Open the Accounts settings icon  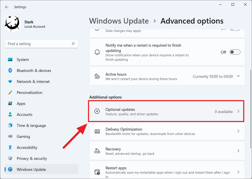10,114
